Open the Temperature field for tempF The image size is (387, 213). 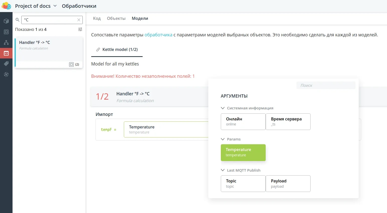tap(166, 129)
